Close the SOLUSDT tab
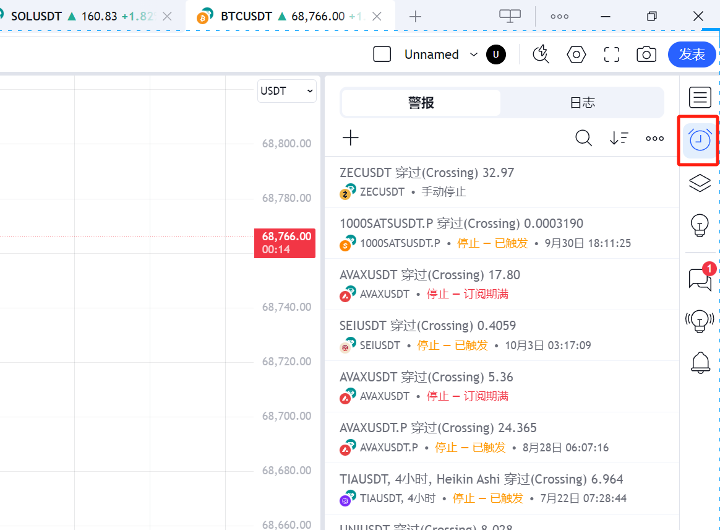Image resolution: width=720 pixels, height=530 pixels. pos(167,17)
